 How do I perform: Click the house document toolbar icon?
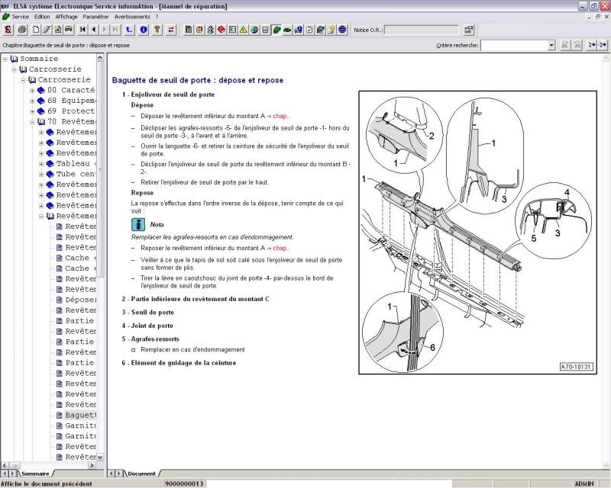point(58,30)
